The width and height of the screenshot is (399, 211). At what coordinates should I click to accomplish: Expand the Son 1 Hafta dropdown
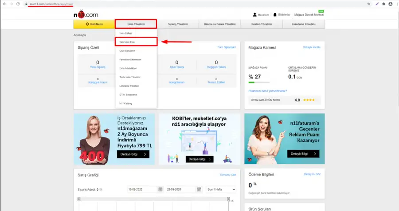221,189
